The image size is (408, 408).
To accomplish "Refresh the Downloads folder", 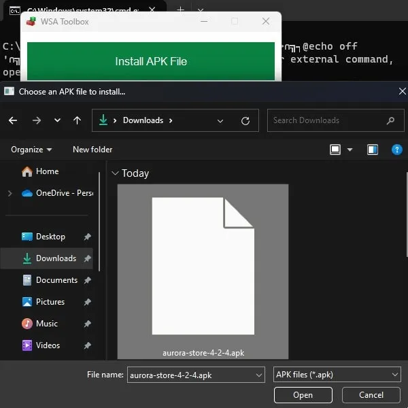I will [245, 121].
